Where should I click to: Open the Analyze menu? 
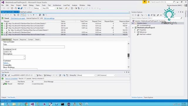(75, 5)
